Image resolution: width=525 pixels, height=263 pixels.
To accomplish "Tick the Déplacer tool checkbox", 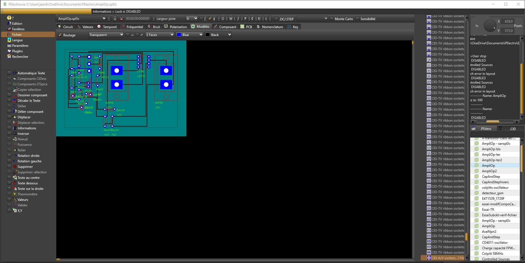I will point(9,117).
